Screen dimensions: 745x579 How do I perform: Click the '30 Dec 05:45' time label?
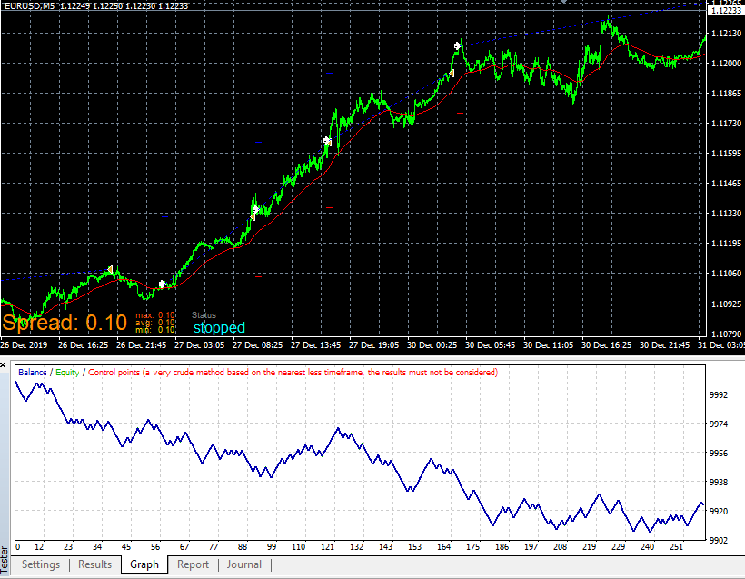pos(491,345)
